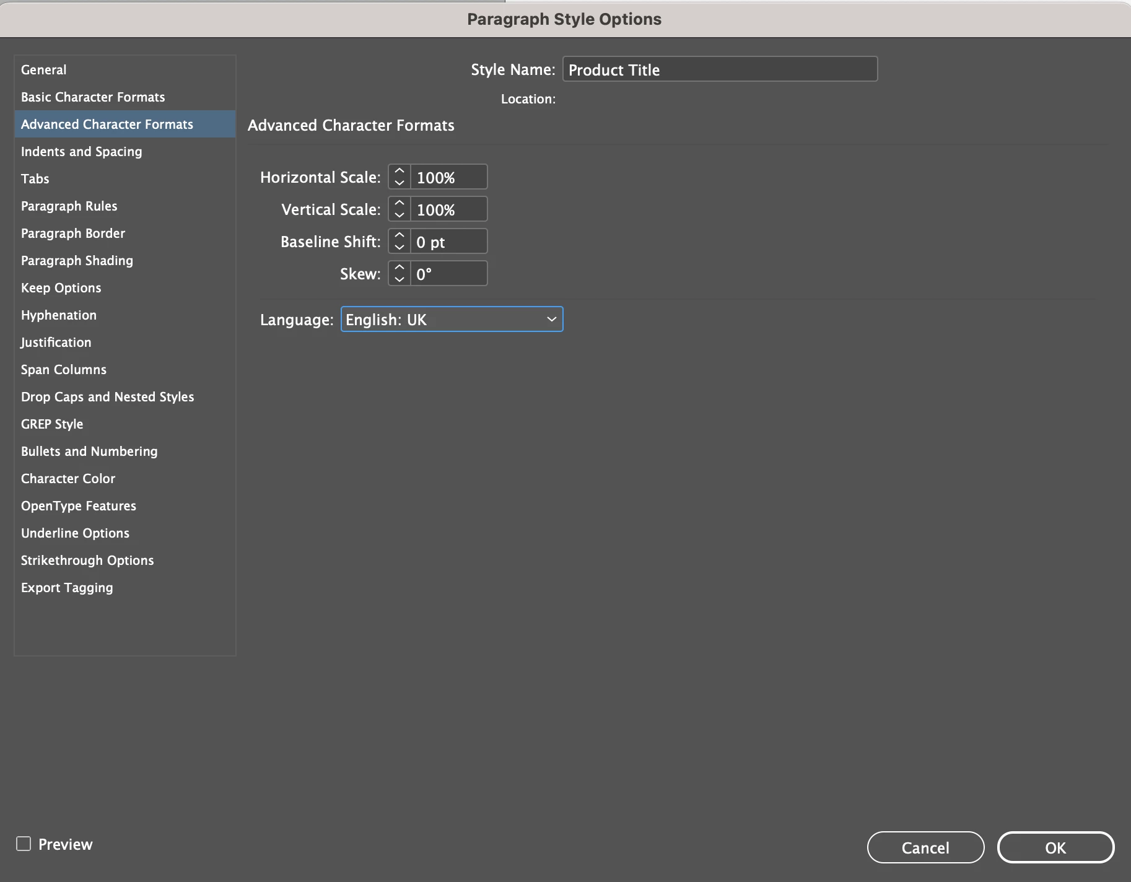Open Character Color settings
Image resolution: width=1131 pixels, height=882 pixels.
tap(124, 479)
